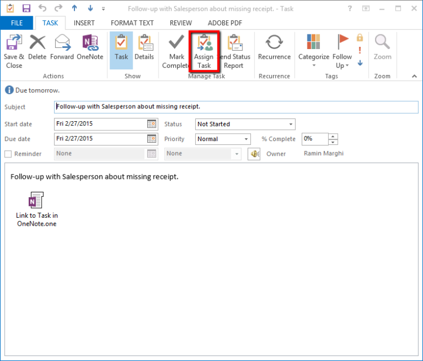Open the FILE tab
Image resolution: width=423 pixels, height=361 pixels.
point(17,23)
